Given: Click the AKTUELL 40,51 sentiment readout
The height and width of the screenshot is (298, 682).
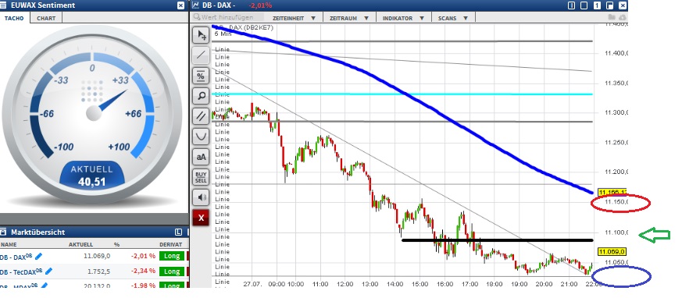Looking at the screenshot, I should (x=91, y=176).
